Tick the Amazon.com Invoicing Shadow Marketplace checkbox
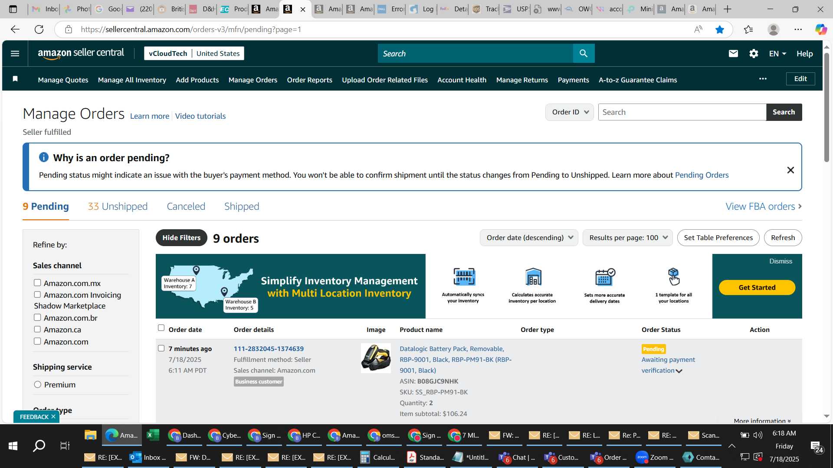 37,295
